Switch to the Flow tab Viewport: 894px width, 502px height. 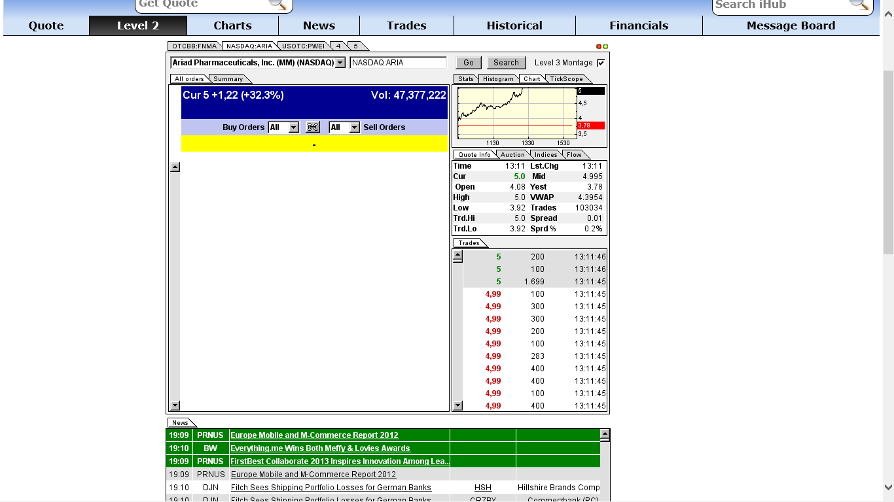[575, 154]
